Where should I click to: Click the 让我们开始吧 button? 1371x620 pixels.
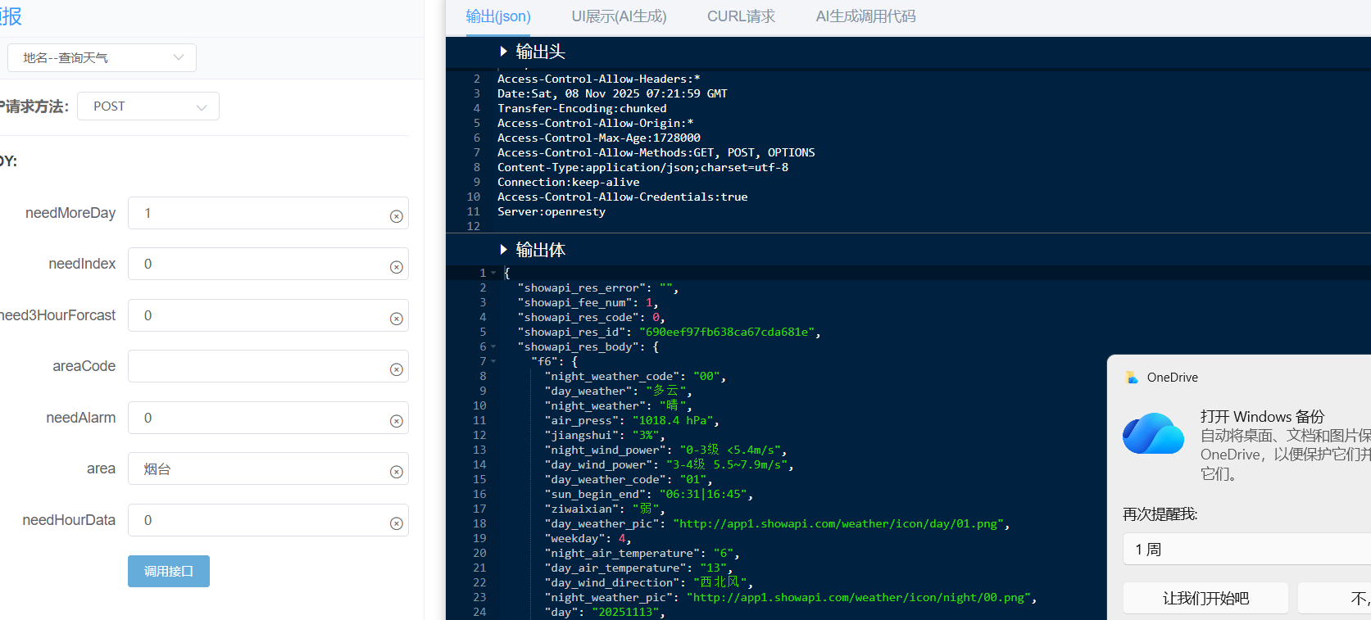click(x=1205, y=598)
